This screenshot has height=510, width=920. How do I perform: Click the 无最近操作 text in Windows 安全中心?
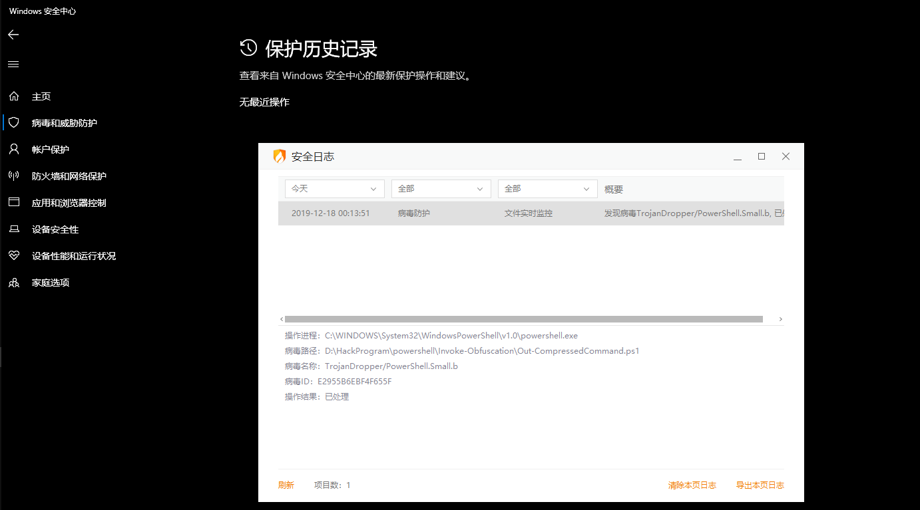tap(264, 102)
